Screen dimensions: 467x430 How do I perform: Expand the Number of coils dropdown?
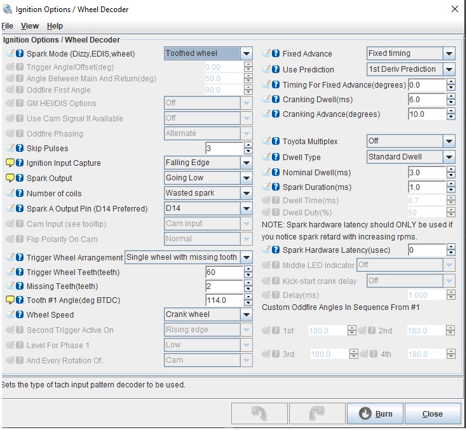(247, 193)
